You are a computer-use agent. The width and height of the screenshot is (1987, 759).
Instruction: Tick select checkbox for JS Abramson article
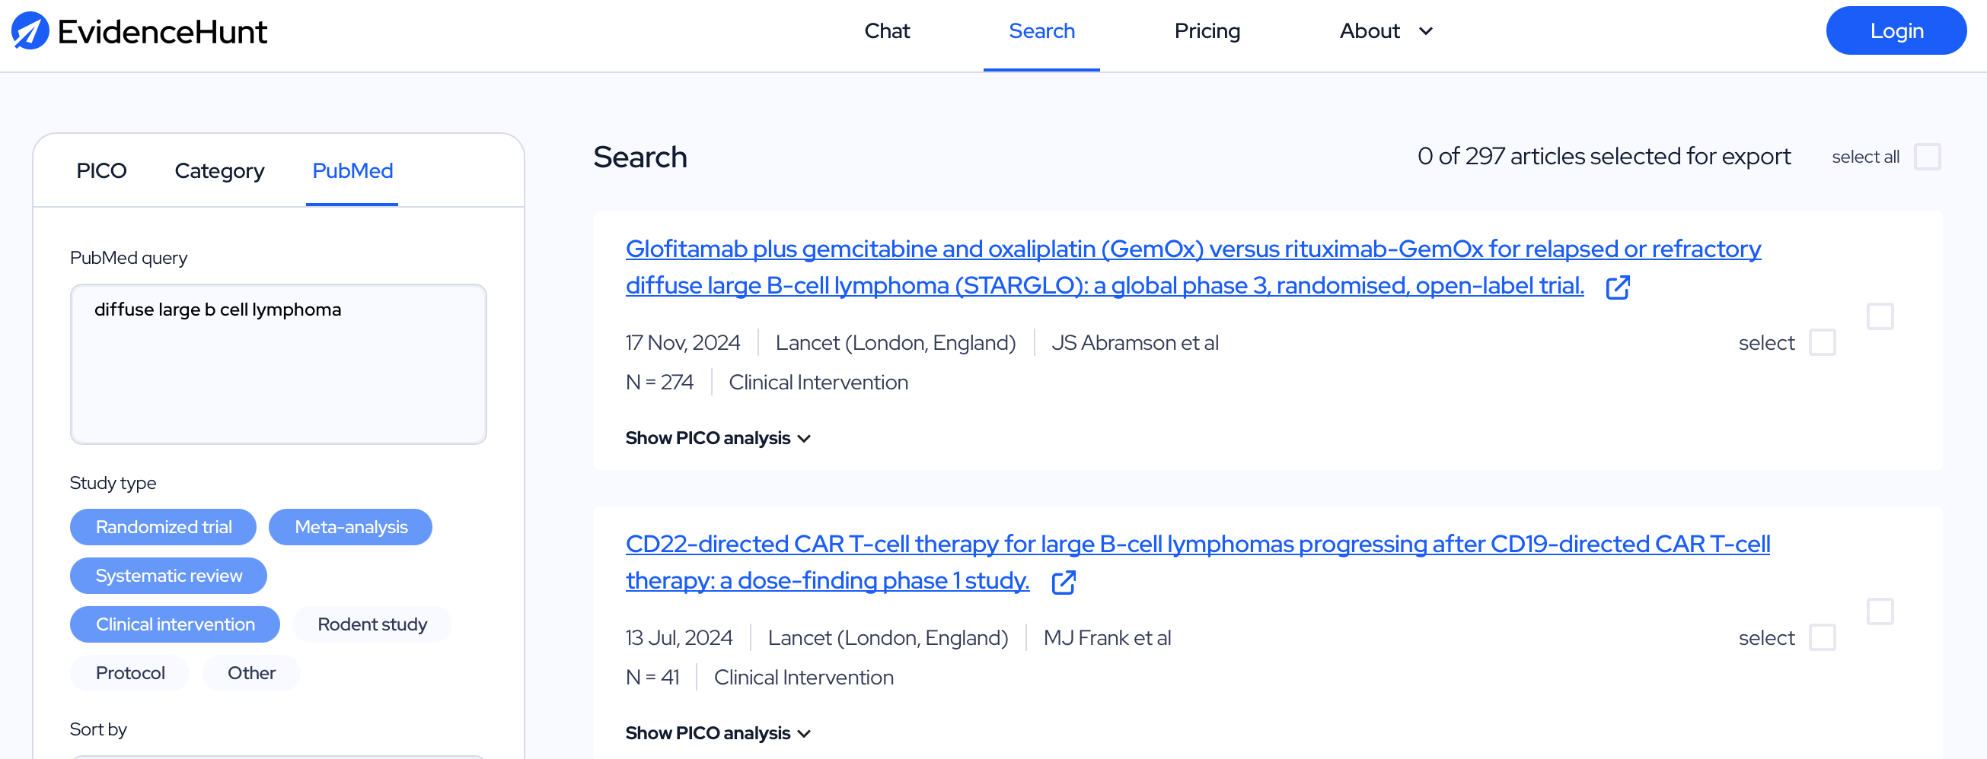[x=1822, y=342]
